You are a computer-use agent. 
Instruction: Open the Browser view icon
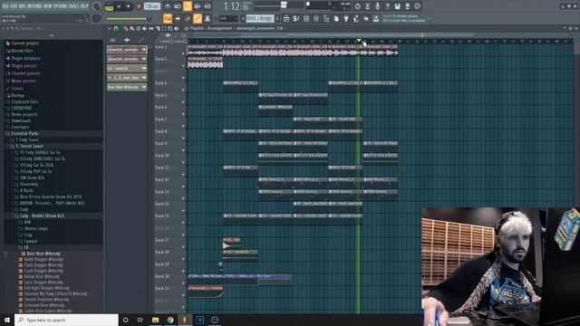[x=326, y=18]
